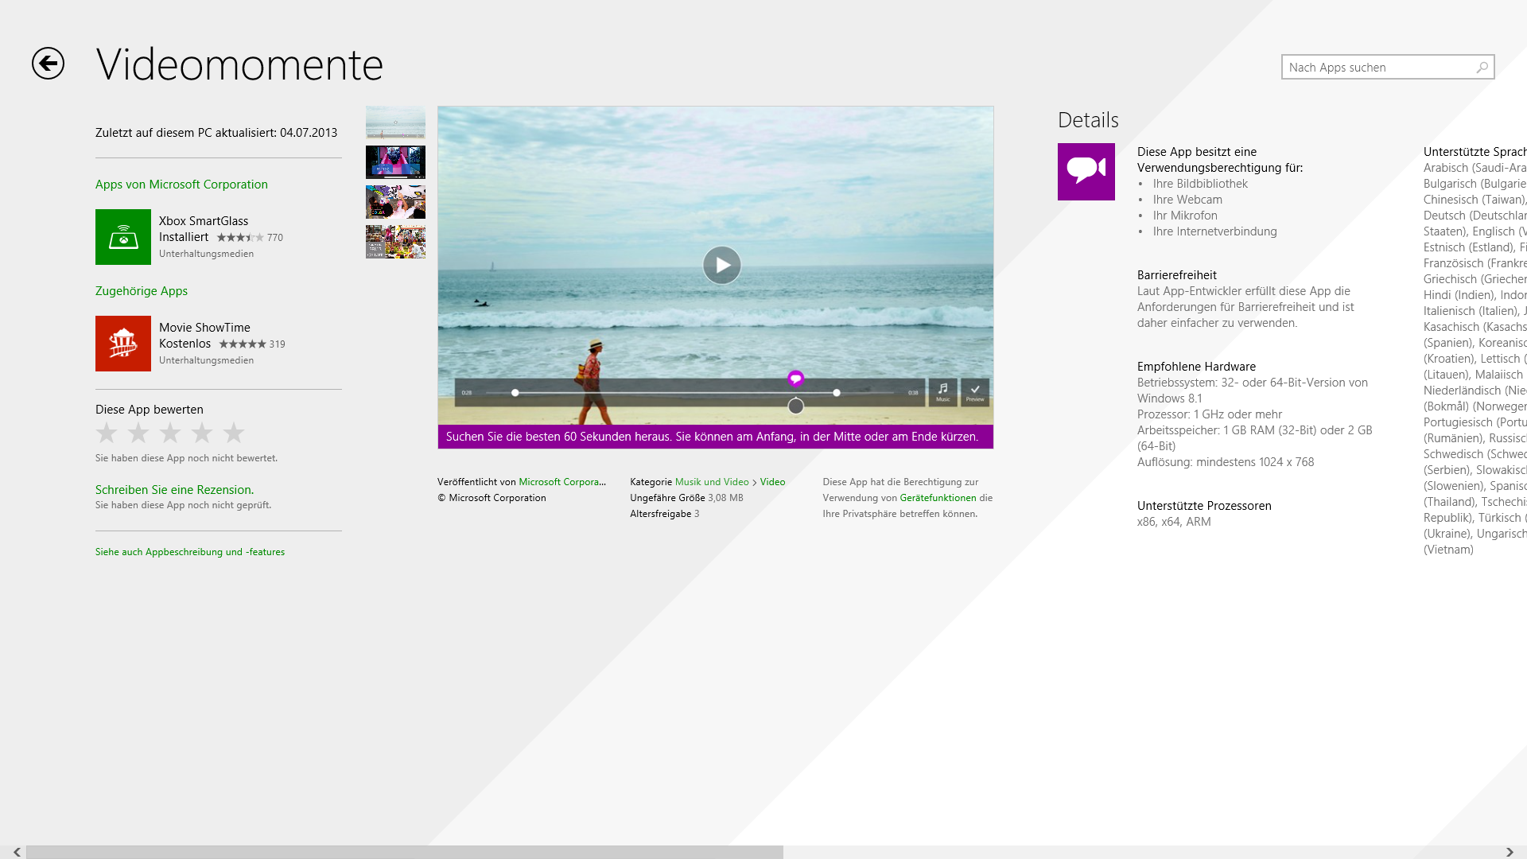
Task: Click 'Ihre Webcam' permission entry
Action: [x=1187, y=200]
